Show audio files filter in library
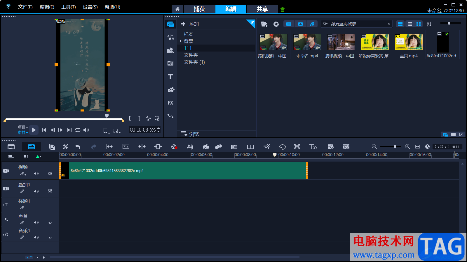This screenshot has width=467, height=262. coord(312,24)
